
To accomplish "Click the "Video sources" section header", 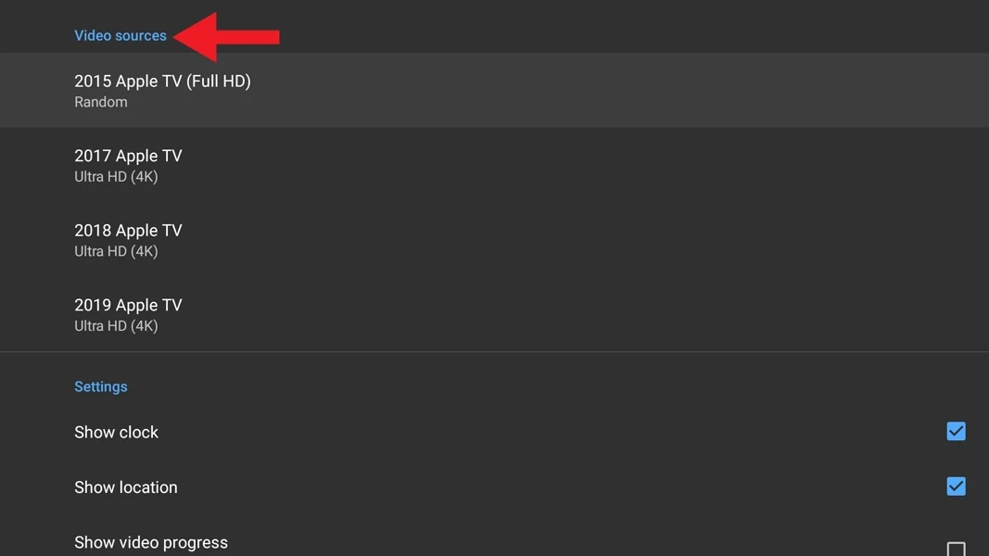I will [x=120, y=36].
